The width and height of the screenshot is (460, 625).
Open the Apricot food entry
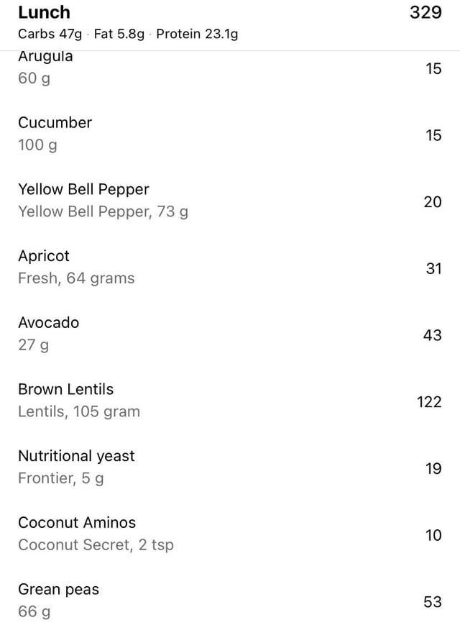44,256
